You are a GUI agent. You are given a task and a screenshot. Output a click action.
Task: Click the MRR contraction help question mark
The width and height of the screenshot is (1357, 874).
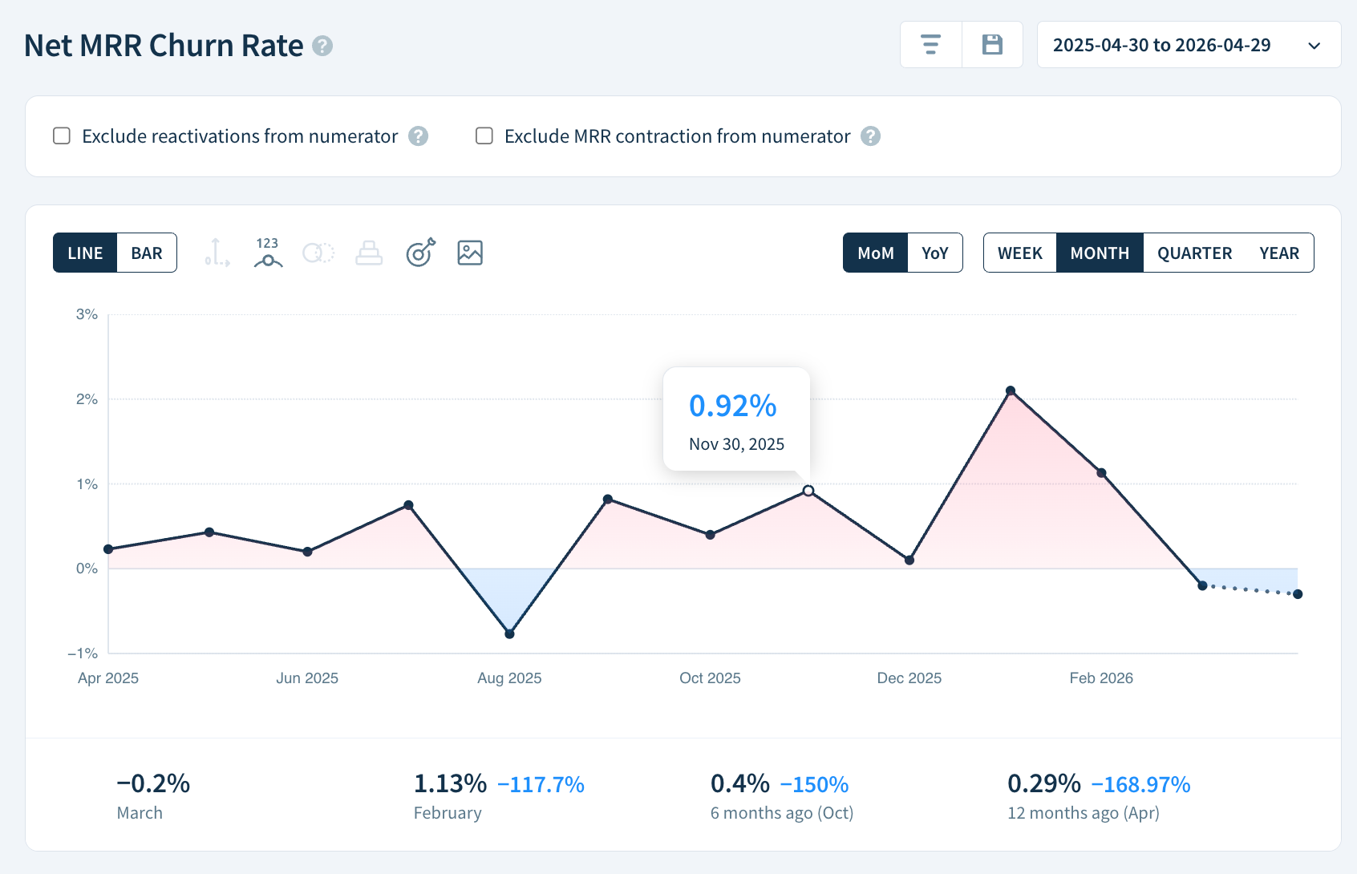(x=869, y=136)
